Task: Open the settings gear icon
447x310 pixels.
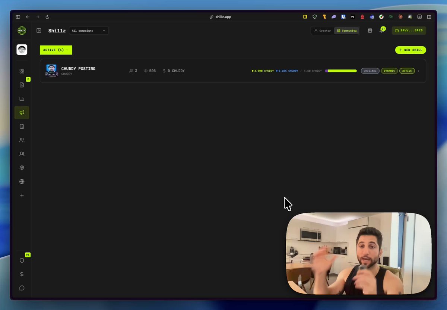Action: [x=22, y=168]
